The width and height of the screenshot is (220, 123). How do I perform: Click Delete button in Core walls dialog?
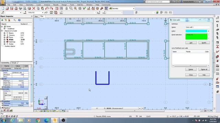[191, 69]
